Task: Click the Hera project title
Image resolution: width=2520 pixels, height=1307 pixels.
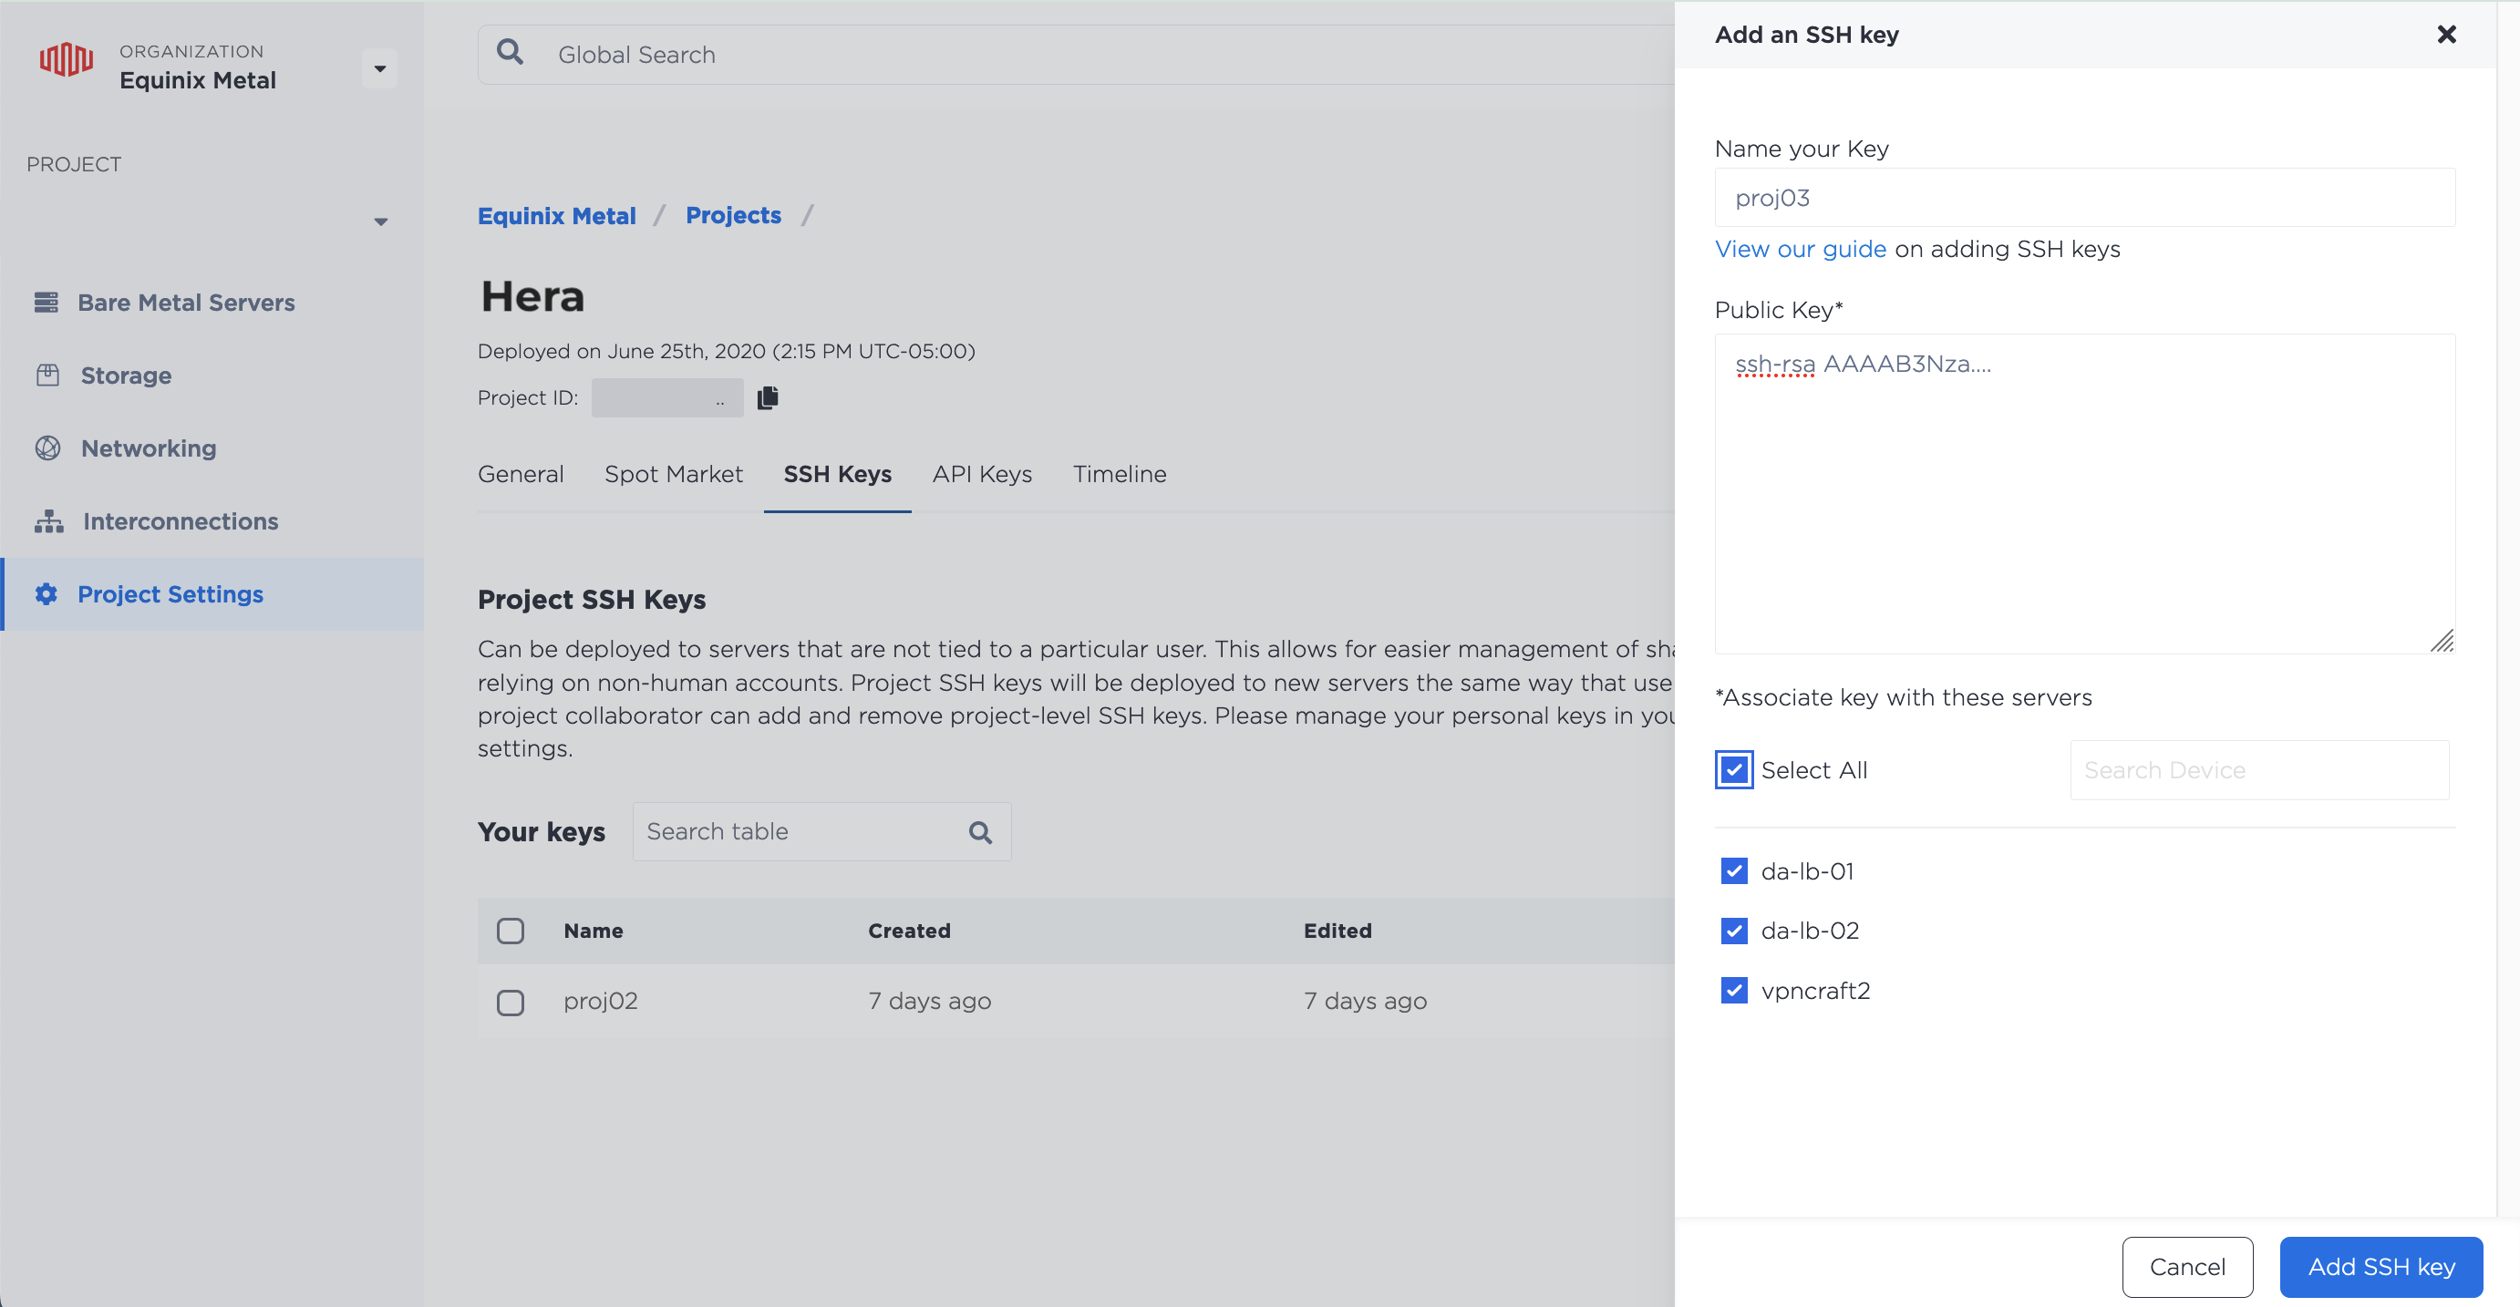Action: 532,296
